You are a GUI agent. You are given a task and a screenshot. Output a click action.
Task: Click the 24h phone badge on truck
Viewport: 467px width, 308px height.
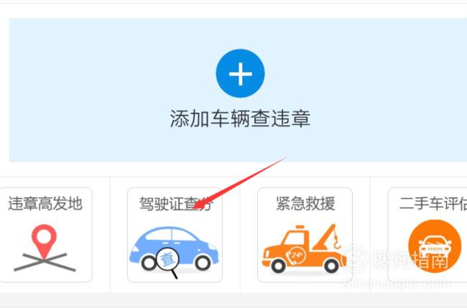(x=296, y=255)
